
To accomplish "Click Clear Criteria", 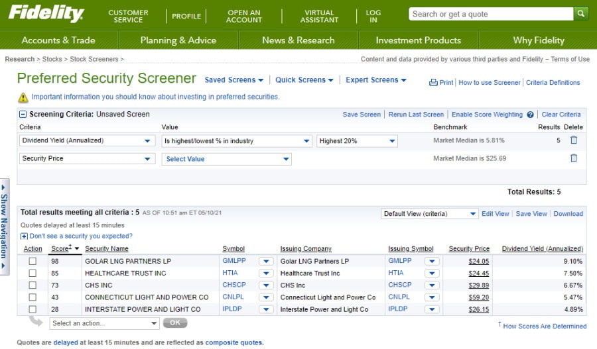I will 561,115.
